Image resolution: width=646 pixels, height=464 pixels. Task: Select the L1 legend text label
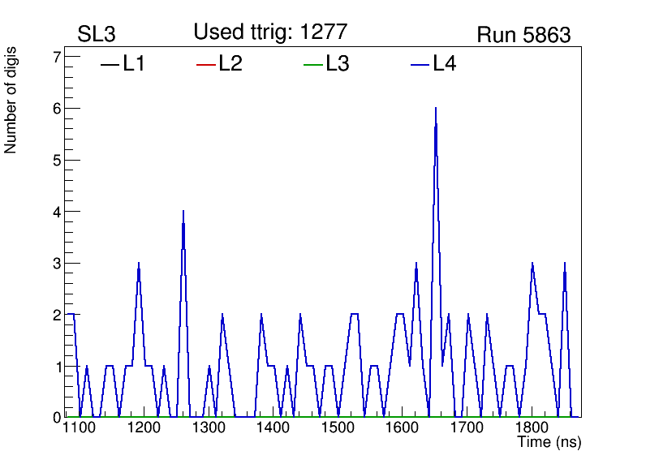point(134,64)
